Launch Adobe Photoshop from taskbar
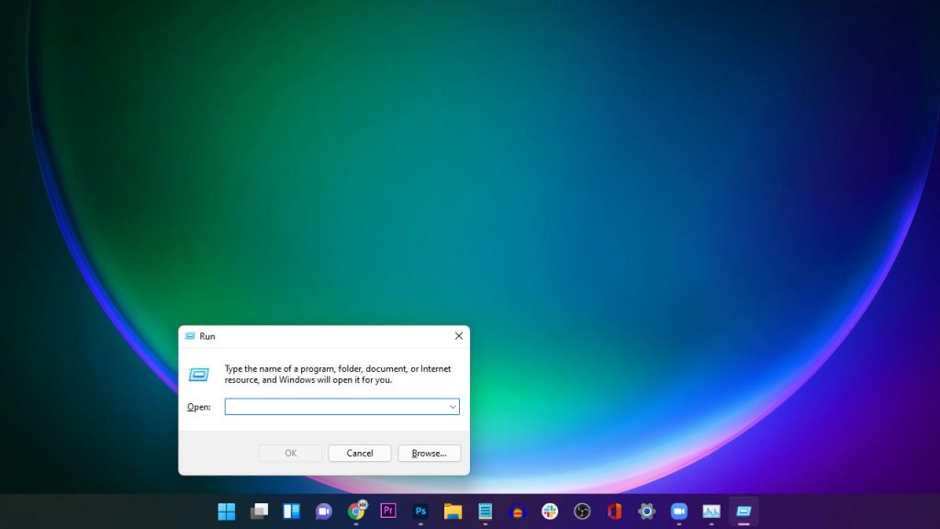The height and width of the screenshot is (529, 940). (x=420, y=512)
